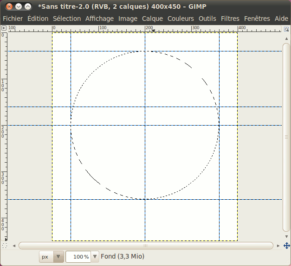Open the Calque menu
291x266 pixels.
152,19
